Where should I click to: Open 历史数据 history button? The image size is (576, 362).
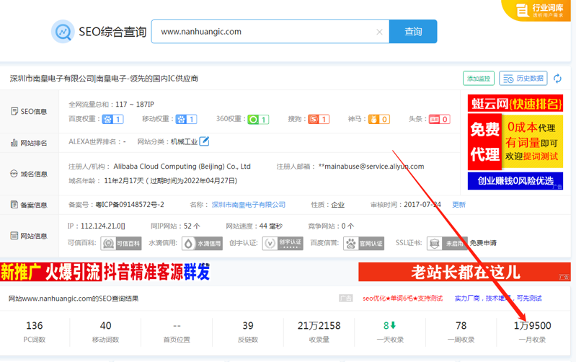[x=523, y=79]
